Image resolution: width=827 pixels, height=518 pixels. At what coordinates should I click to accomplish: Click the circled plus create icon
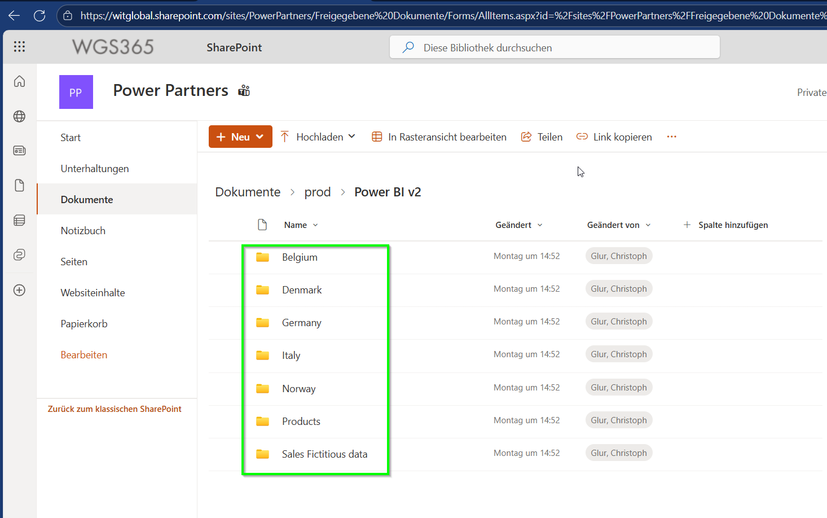pyautogui.click(x=19, y=290)
